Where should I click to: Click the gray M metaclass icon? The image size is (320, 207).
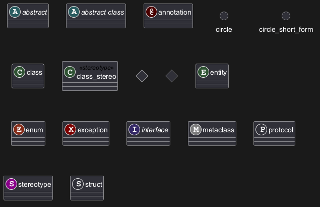pos(196,130)
